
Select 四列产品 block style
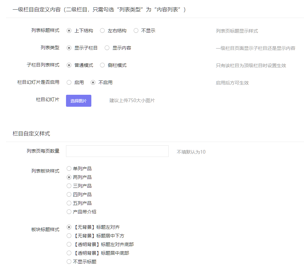pos(69,195)
